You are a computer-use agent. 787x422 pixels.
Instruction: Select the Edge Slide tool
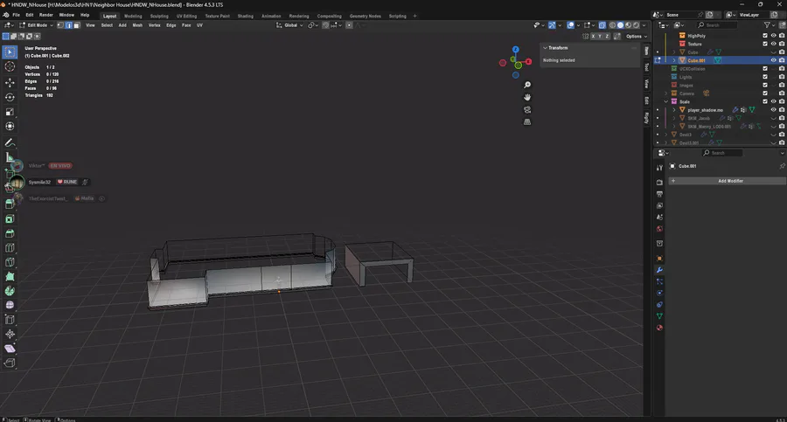(10, 320)
